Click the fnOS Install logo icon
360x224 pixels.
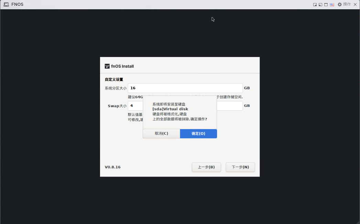pos(107,66)
